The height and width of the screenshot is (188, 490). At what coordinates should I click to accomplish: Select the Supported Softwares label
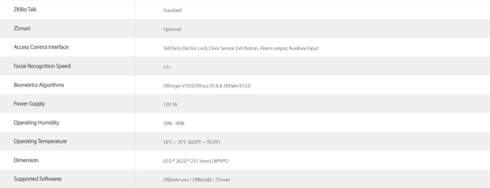[x=37, y=179]
